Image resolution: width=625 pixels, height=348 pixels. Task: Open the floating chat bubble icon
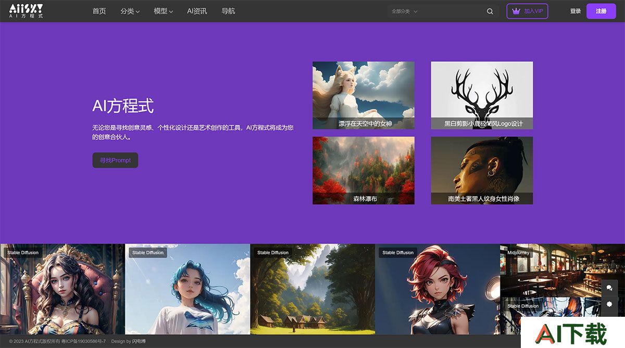coord(609,288)
